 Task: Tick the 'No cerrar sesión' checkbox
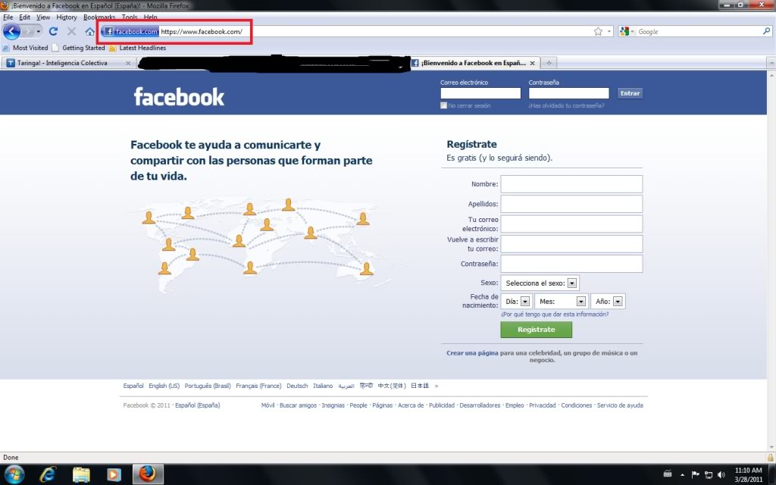tap(443, 106)
